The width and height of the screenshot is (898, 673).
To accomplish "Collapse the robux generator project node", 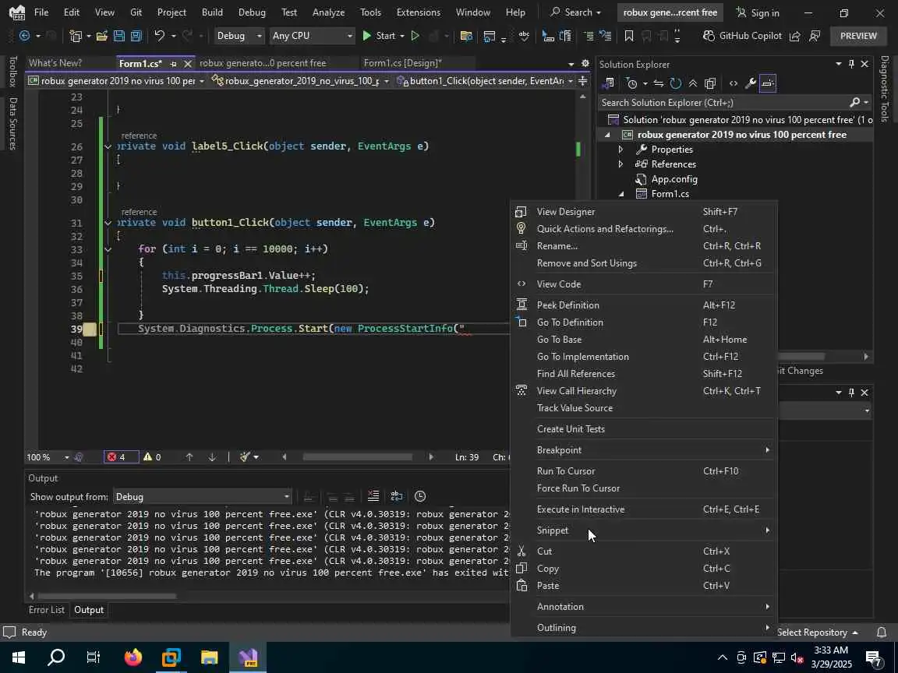I will click(608, 135).
